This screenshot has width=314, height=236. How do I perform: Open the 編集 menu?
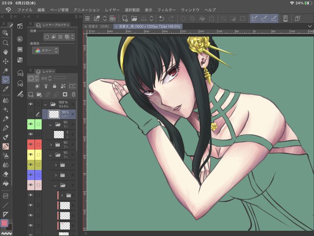41,10
